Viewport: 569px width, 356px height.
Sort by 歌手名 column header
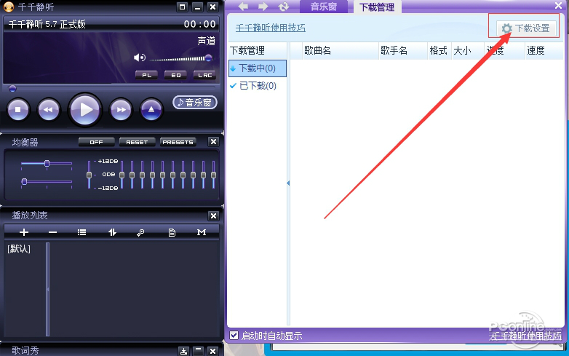coord(403,50)
